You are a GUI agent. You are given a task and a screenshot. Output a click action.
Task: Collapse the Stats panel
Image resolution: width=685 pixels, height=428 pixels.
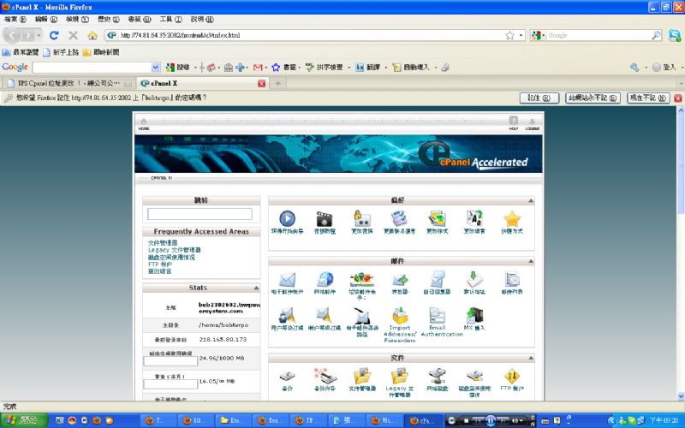pyautogui.click(x=256, y=288)
